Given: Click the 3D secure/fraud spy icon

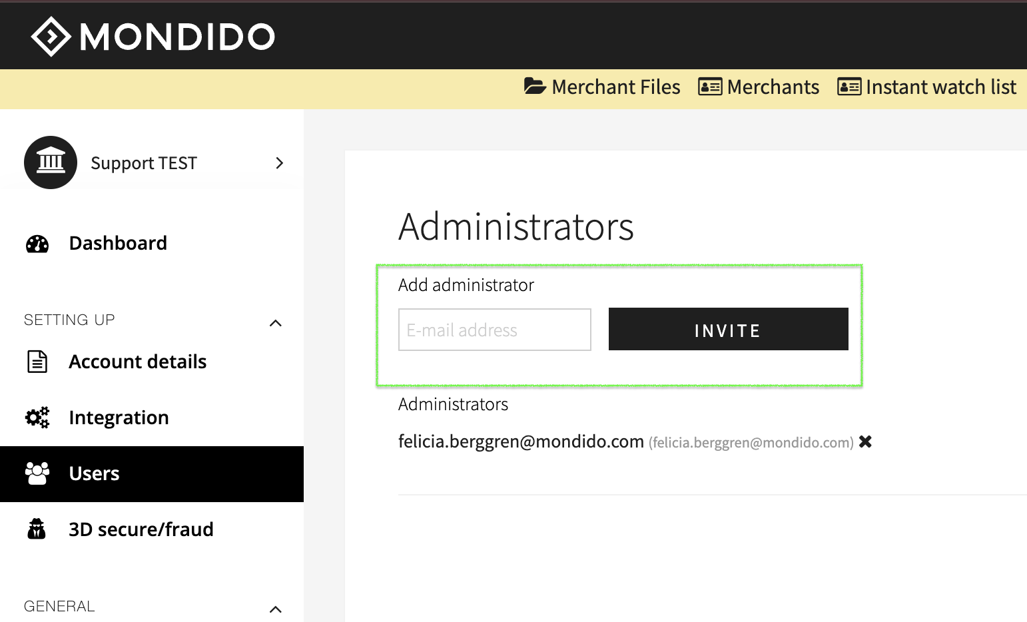Looking at the screenshot, I should coord(37,529).
